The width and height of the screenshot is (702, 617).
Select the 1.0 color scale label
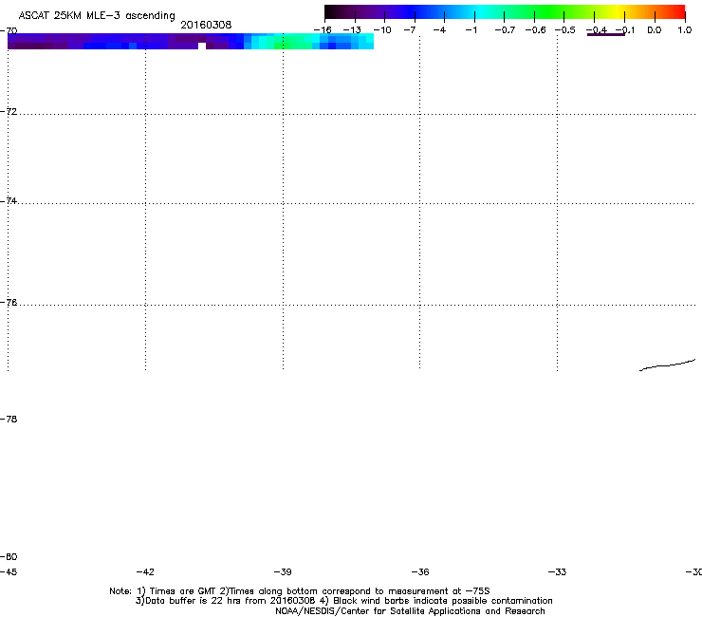coord(685,30)
